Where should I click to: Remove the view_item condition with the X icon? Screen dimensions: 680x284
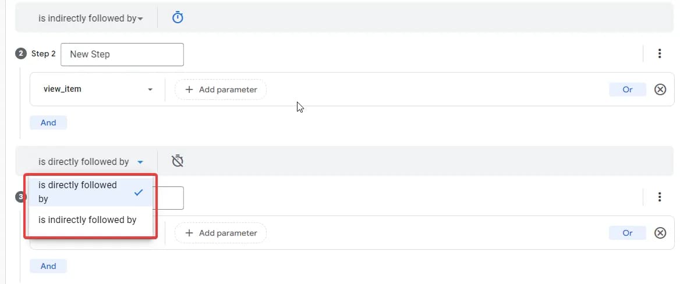(660, 89)
